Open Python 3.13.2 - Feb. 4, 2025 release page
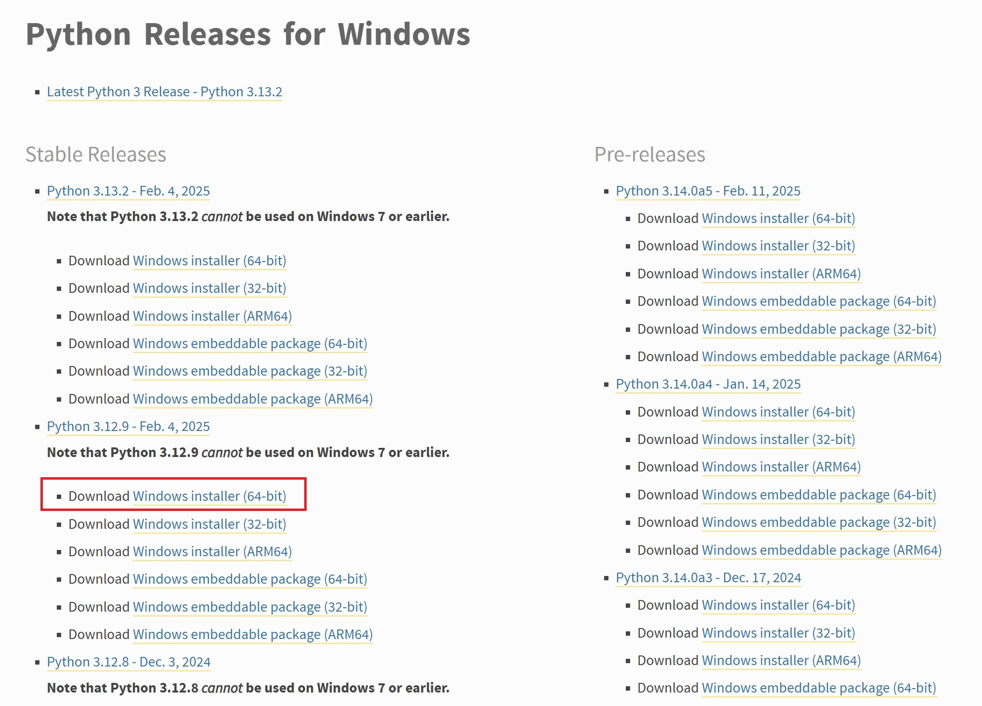 pyautogui.click(x=129, y=191)
